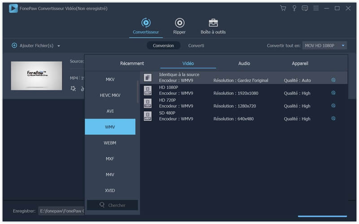This screenshot has height=224, width=359.
Task: Click the format list scrollbar
Action: pos(138,91)
